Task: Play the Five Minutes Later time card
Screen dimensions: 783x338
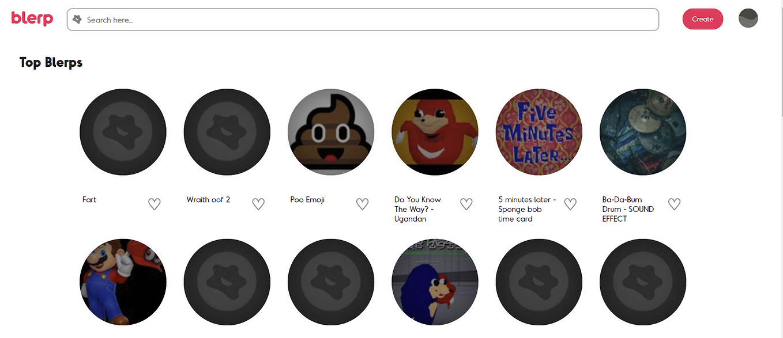Action: pyautogui.click(x=539, y=132)
